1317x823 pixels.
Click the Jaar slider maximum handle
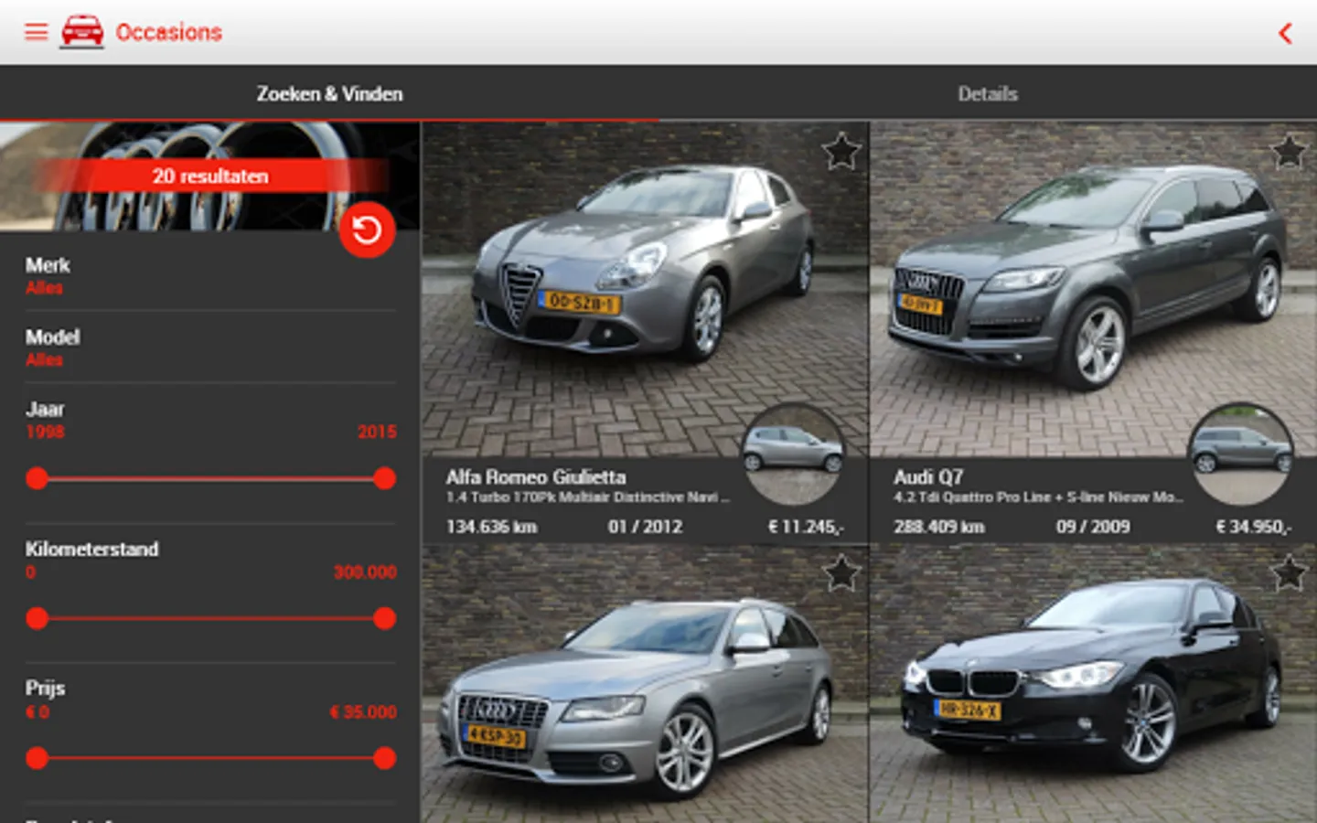click(x=385, y=478)
